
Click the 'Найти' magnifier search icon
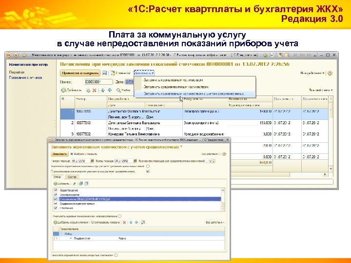pyautogui.click(x=118, y=90)
